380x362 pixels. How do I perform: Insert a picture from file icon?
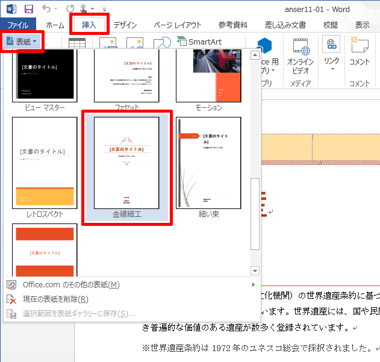(108, 43)
